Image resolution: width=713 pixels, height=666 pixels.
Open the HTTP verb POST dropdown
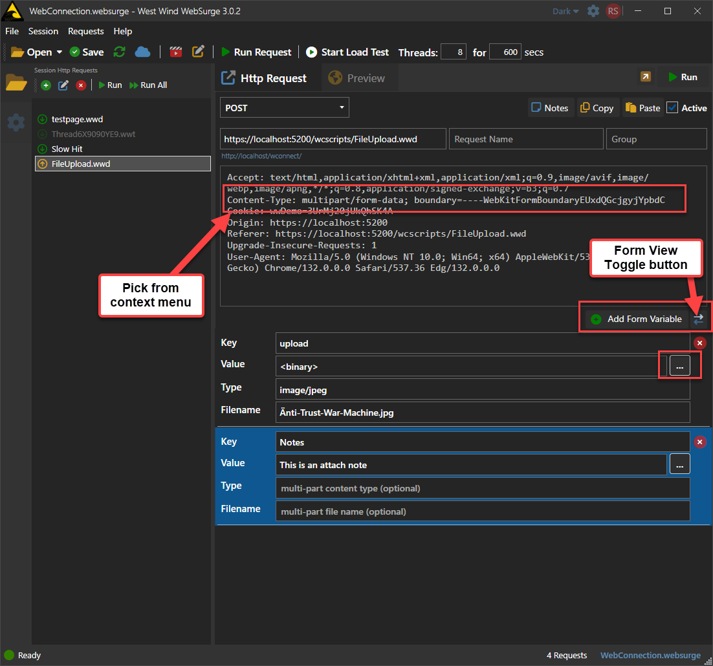tap(284, 108)
